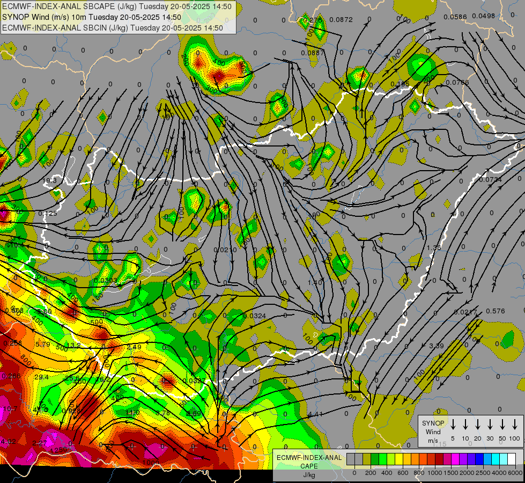Click the 200 tick label on CAPE scale
525x483 pixels.
[371, 473]
